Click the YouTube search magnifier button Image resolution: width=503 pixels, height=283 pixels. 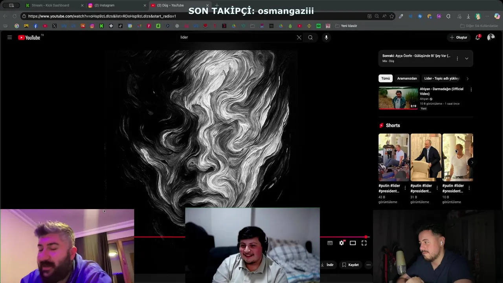(310, 37)
